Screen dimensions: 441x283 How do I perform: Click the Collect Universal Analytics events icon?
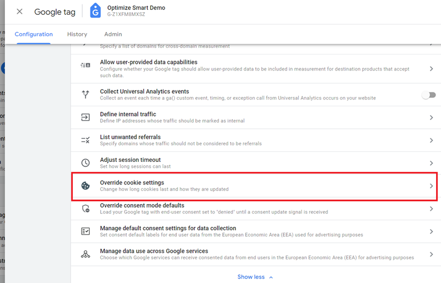pyautogui.click(x=85, y=95)
